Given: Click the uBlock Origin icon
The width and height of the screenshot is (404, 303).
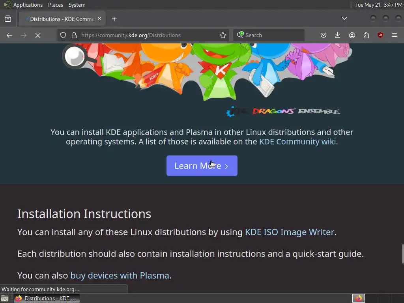Looking at the screenshot, I should [380, 35].
